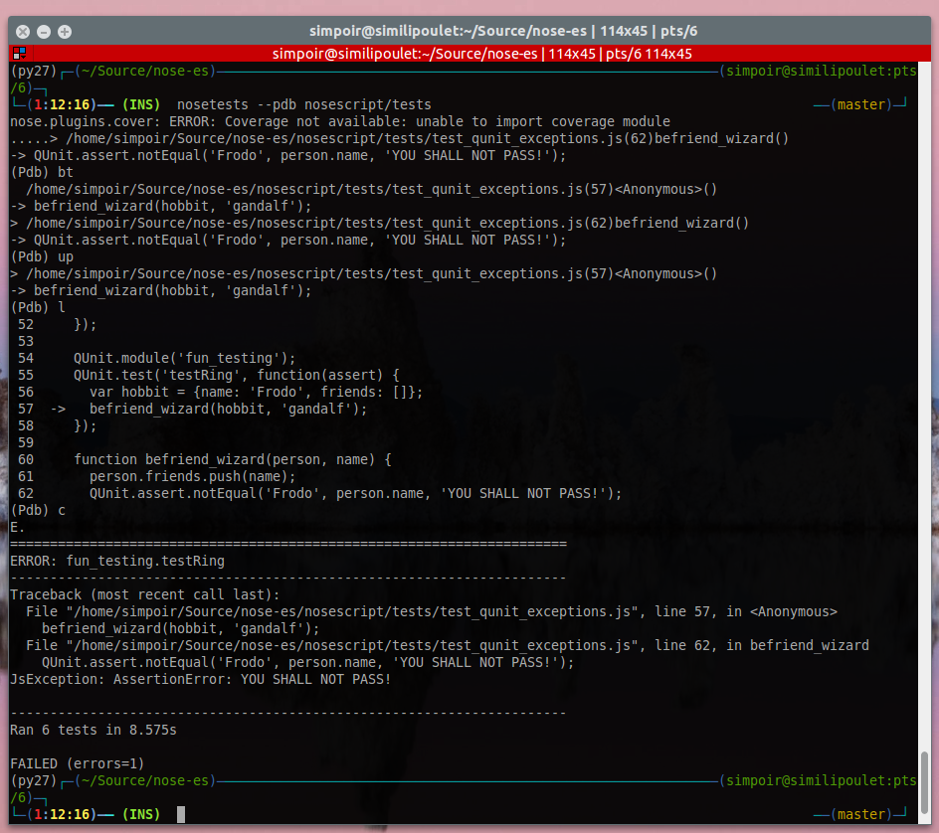Click source line 62 with QUnit.assert.notEqual
Viewport: 939px width, 833px height.
[356, 494]
